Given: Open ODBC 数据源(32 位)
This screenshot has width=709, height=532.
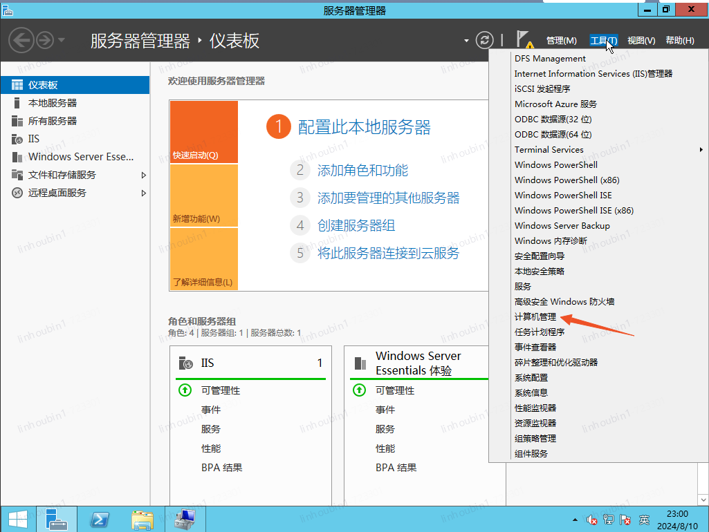Looking at the screenshot, I should pyautogui.click(x=553, y=120).
